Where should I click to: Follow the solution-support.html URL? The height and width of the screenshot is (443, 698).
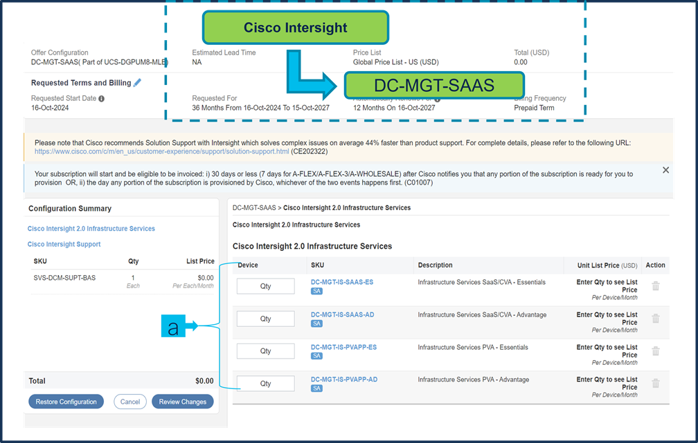pyautogui.click(x=161, y=151)
